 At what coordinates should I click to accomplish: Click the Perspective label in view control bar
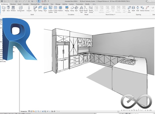pyautogui.click(x=24, y=112)
